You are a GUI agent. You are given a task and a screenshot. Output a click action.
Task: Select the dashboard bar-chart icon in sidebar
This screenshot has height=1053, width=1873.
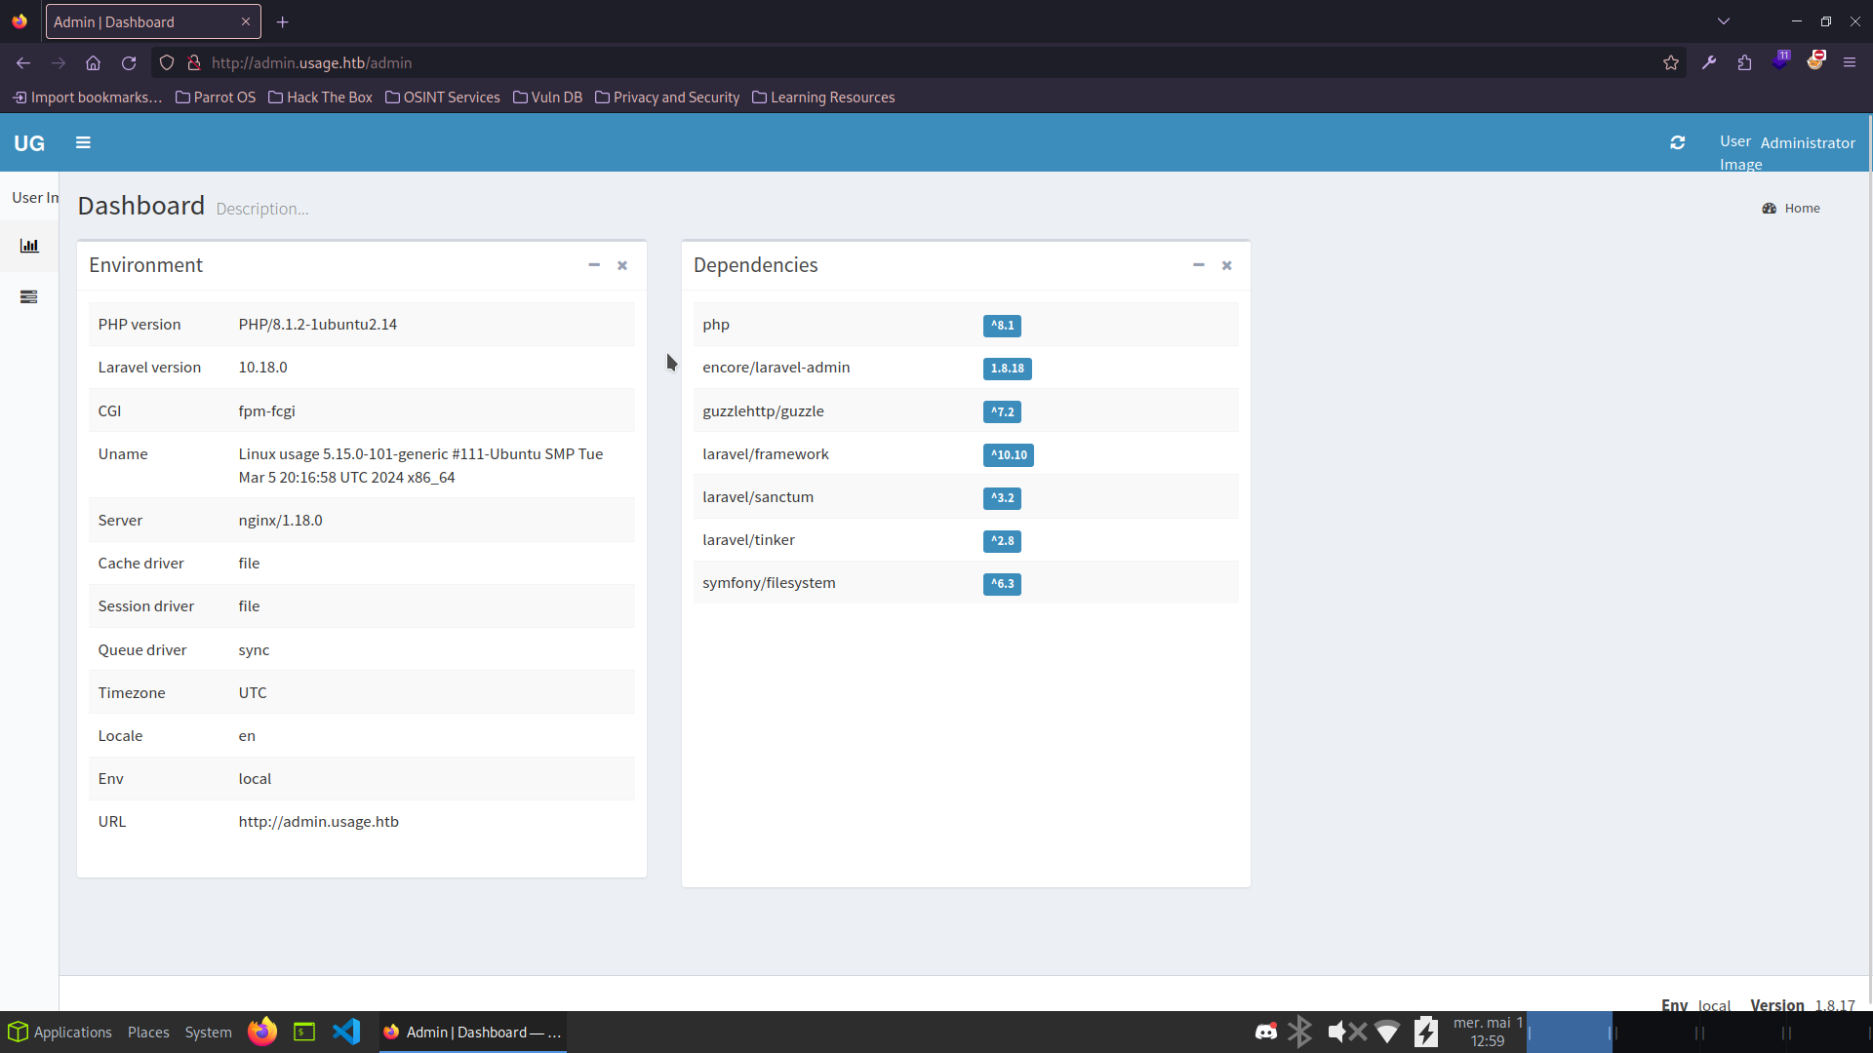tap(30, 246)
